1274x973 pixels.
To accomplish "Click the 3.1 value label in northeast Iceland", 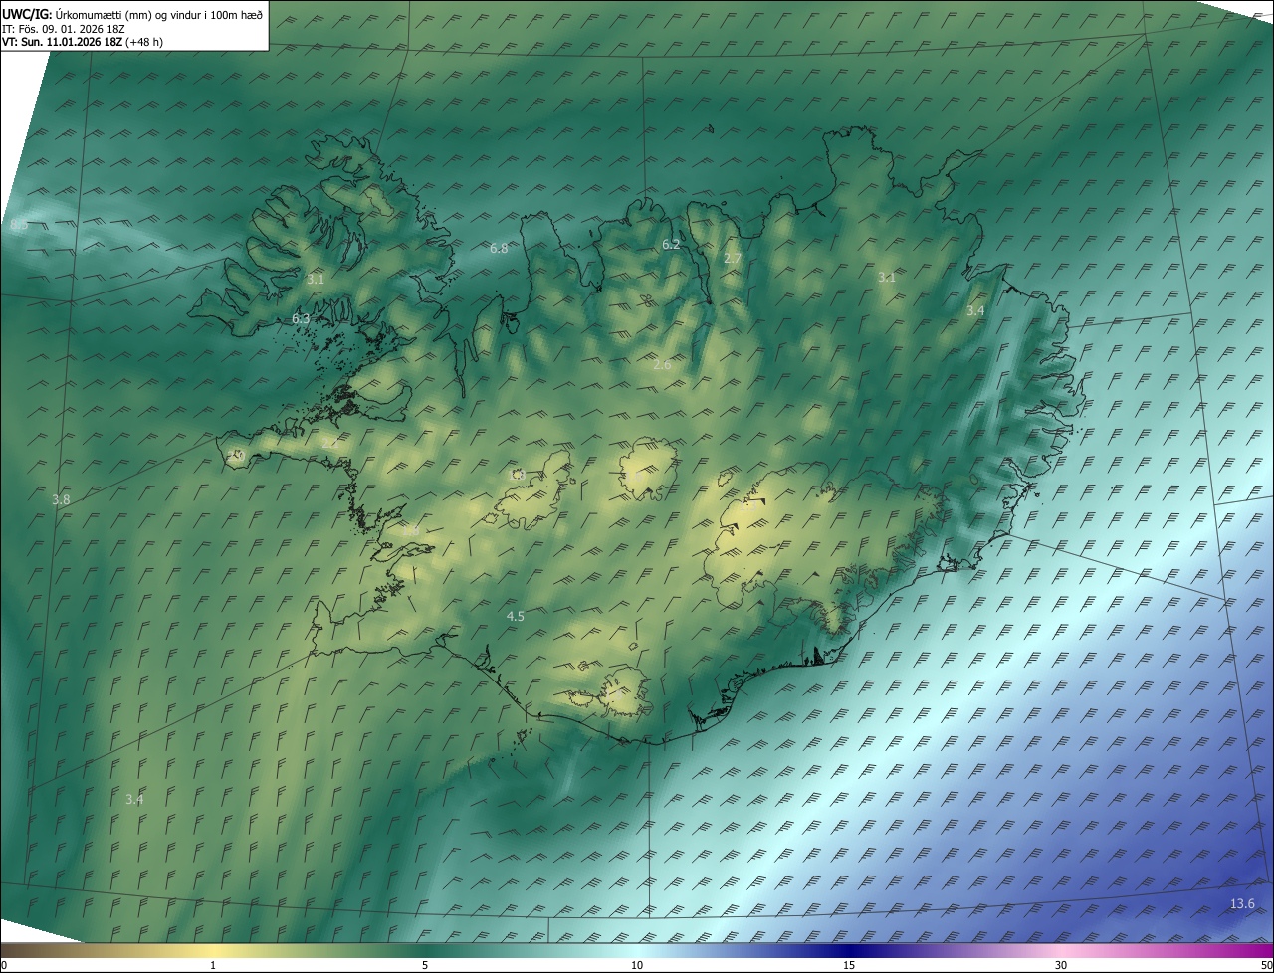I will 886,277.
